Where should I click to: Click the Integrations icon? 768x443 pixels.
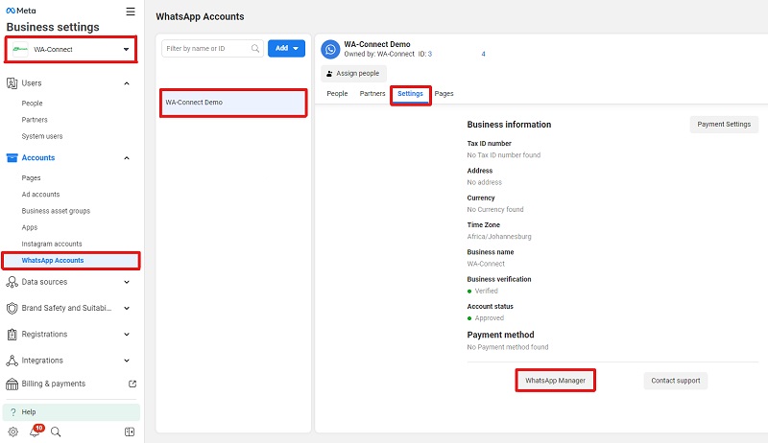(x=12, y=361)
